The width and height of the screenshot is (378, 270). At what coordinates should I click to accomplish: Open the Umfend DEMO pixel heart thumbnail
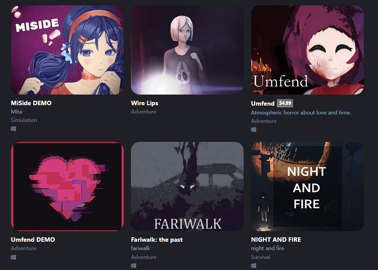click(67, 186)
